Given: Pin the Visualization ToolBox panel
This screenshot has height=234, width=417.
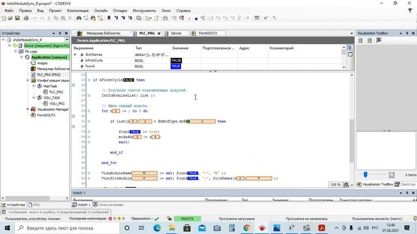Looking at the screenshot, I should tap(407, 33).
